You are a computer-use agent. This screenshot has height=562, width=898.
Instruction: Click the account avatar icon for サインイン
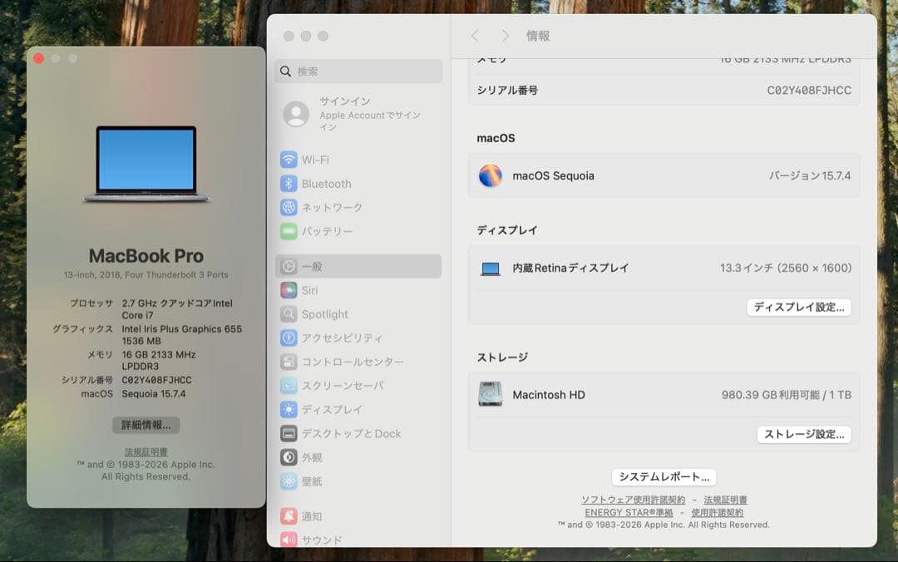tap(296, 114)
